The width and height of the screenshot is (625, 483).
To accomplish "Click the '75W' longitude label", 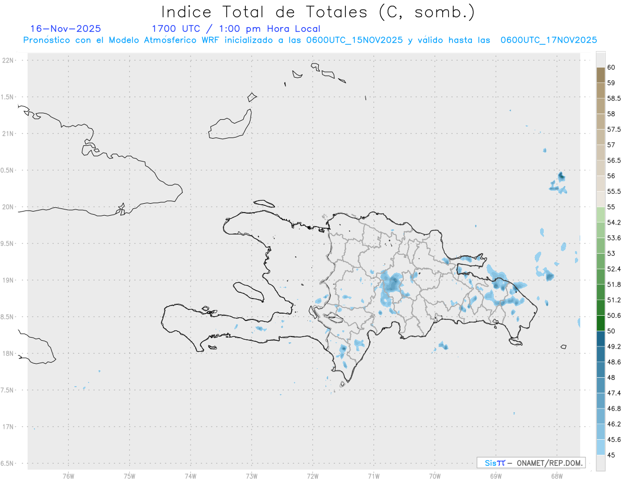I will click(130, 476).
